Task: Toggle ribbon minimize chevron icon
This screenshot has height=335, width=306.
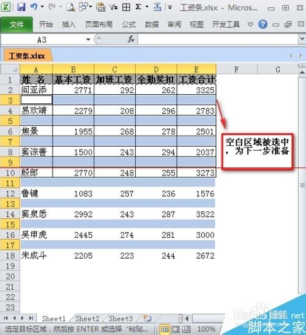Action: coord(250,24)
